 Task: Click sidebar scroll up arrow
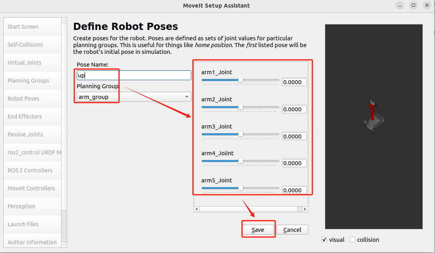pos(64,20)
